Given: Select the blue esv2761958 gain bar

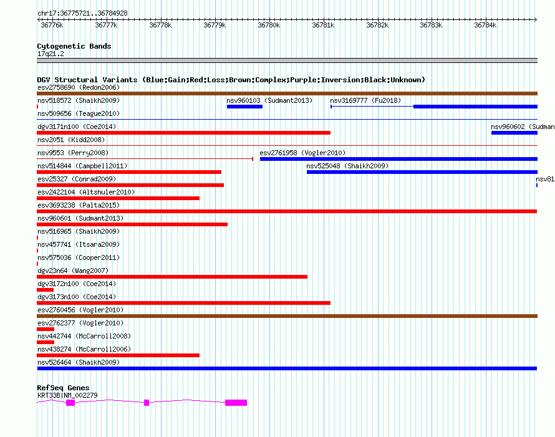Looking at the screenshot, I should coord(398,159).
